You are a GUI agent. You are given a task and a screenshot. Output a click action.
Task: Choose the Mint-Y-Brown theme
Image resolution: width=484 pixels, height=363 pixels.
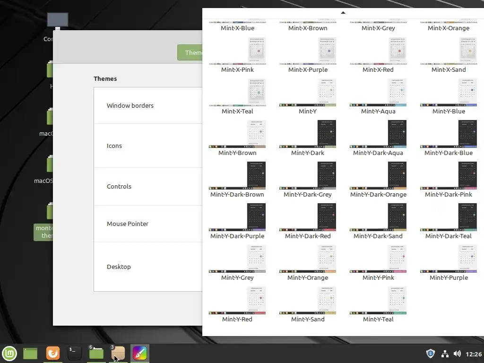pos(237,138)
